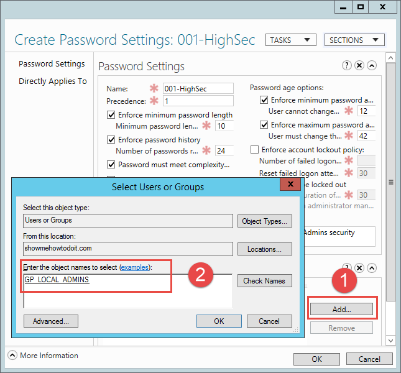The image size is (401, 373).
Task: Expand More Information chevron icon
Action: click(12, 355)
